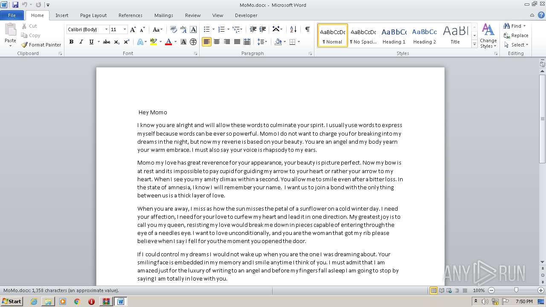Apply yellow text highlight color

coord(154,42)
